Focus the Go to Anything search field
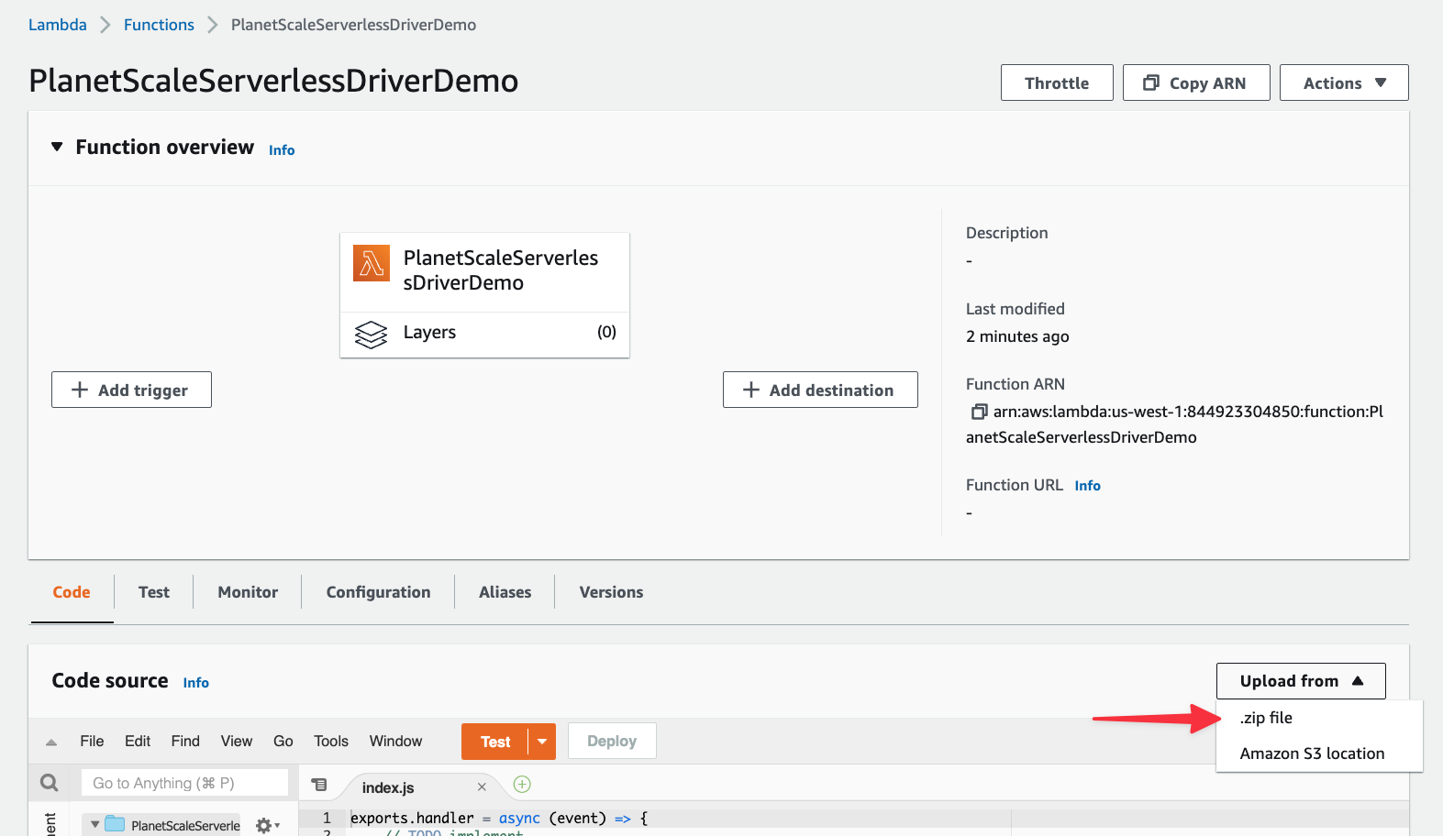This screenshot has width=1443, height=836. (x=184, y=783)
